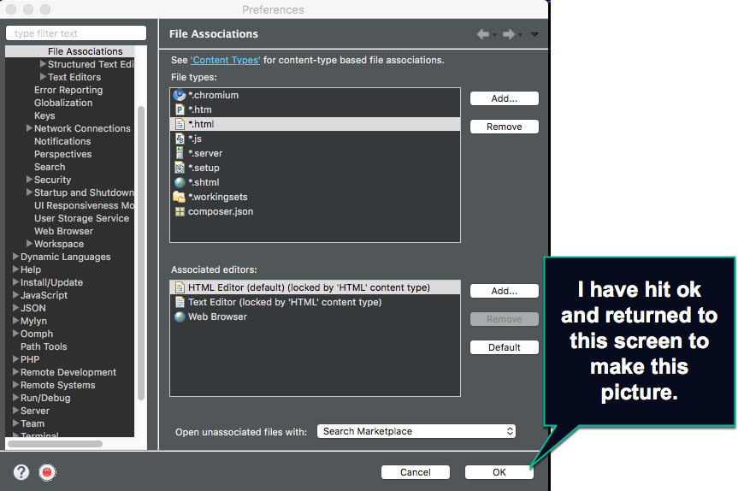Screen dimensions: 738x491
Task: Select Globalization in the tree
Action: click(x=63, y=103)
